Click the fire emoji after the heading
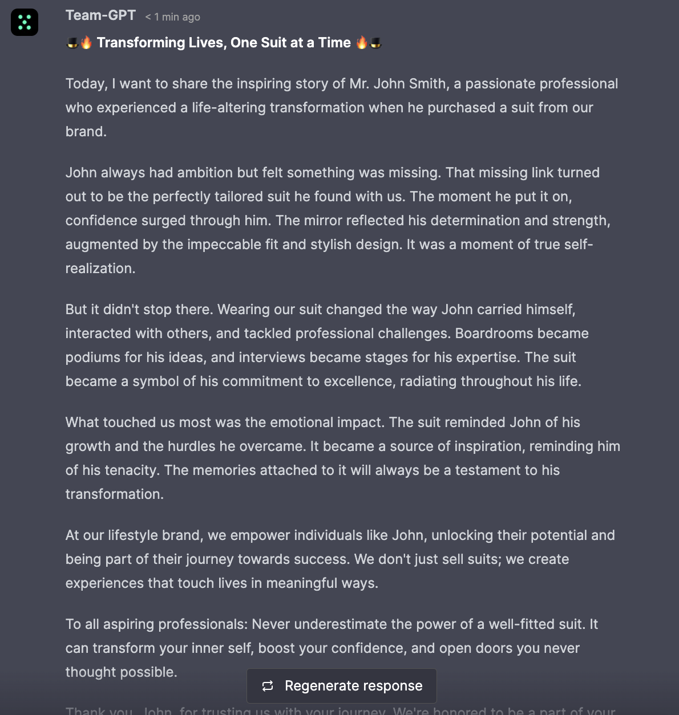 (362, 43)
